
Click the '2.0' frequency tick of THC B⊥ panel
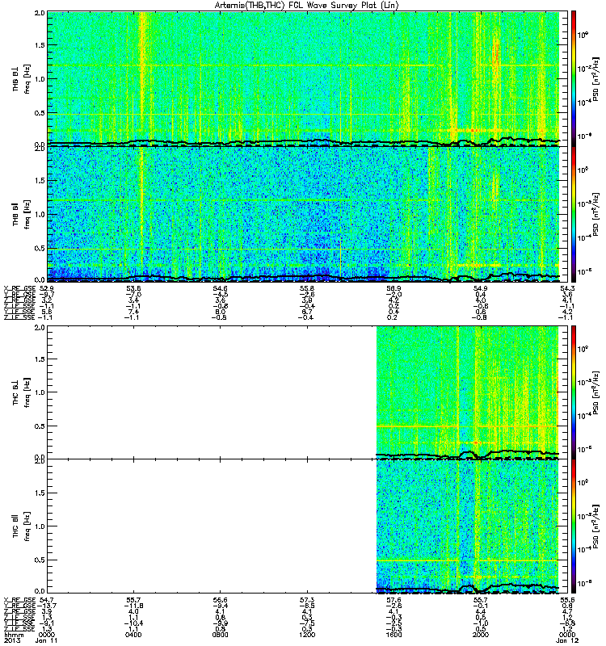point(40,327)
